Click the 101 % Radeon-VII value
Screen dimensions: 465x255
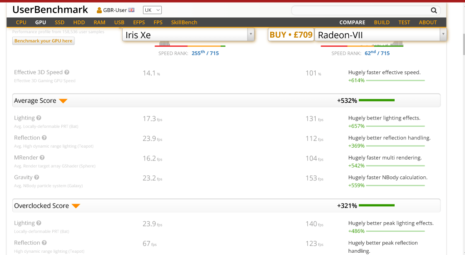pyautogui.click(x=313, y=73)
